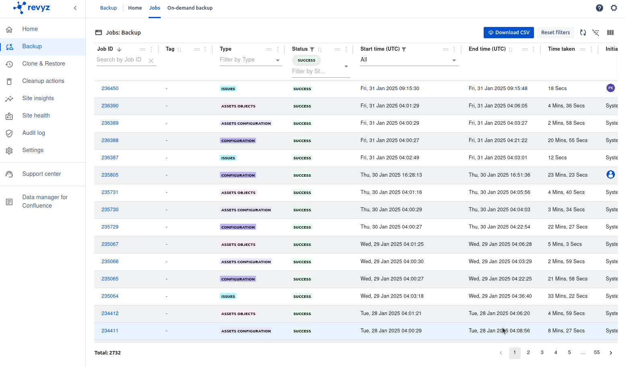Open the settings gear in top bar
This screenshot has width=625, height=367.
click(x=614, y=8)
